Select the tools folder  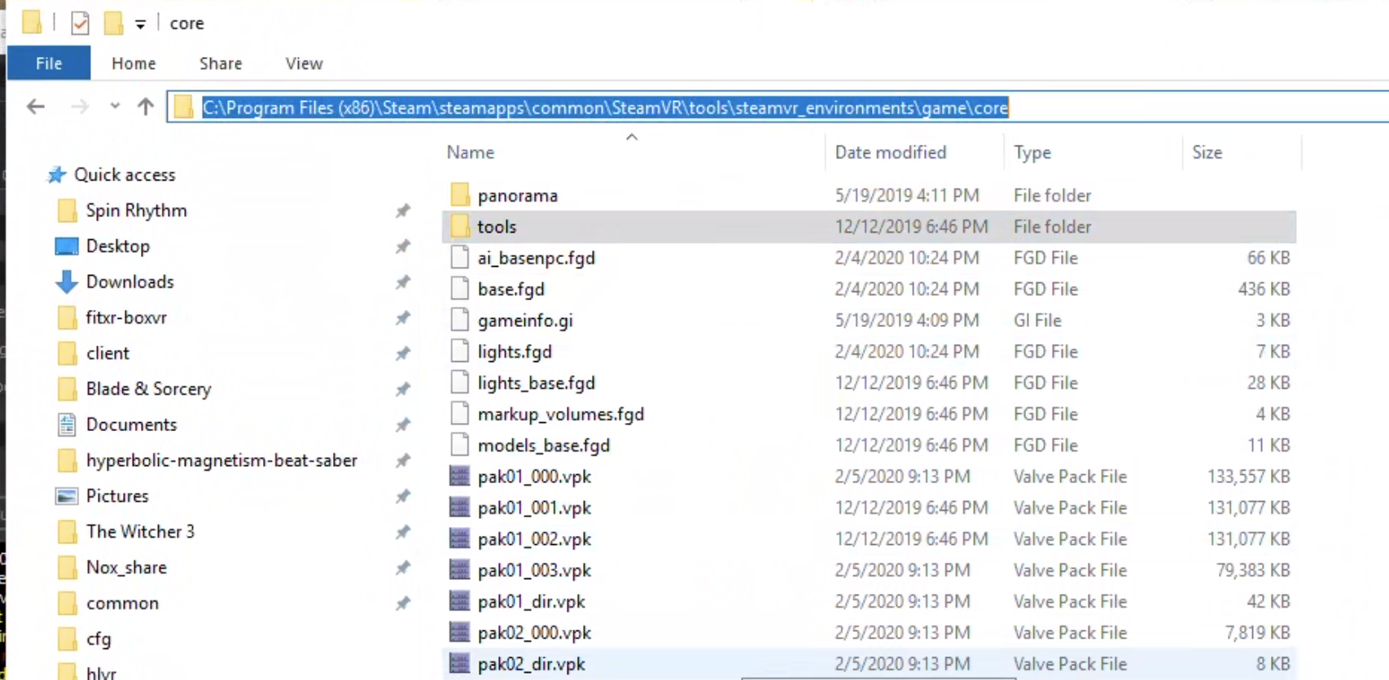click(x=869, y=227)
